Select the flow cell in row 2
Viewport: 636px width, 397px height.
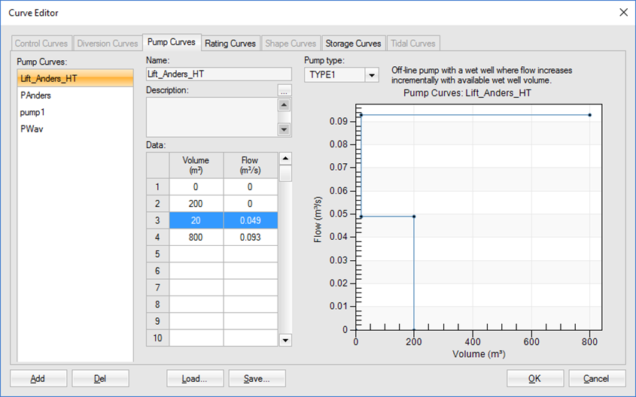click(251, 204)
